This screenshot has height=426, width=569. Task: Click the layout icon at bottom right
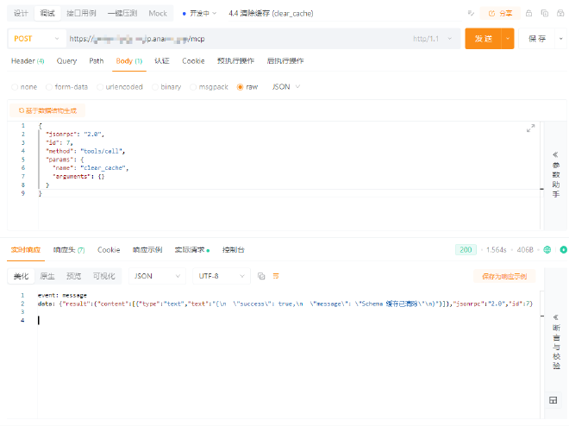[553, 400]
